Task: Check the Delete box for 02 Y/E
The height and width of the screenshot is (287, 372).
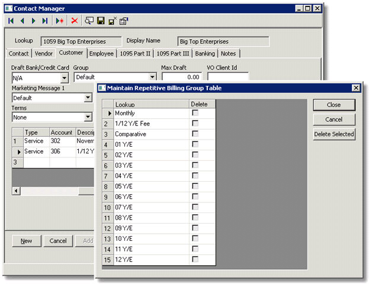Action: pyautogui.click(x=195, y=155)
